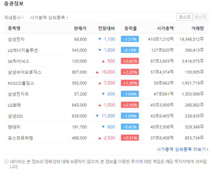Screen dimensions: 213x171
Task: Click the -0.42% change badge
Action: (x=130, y=127)
